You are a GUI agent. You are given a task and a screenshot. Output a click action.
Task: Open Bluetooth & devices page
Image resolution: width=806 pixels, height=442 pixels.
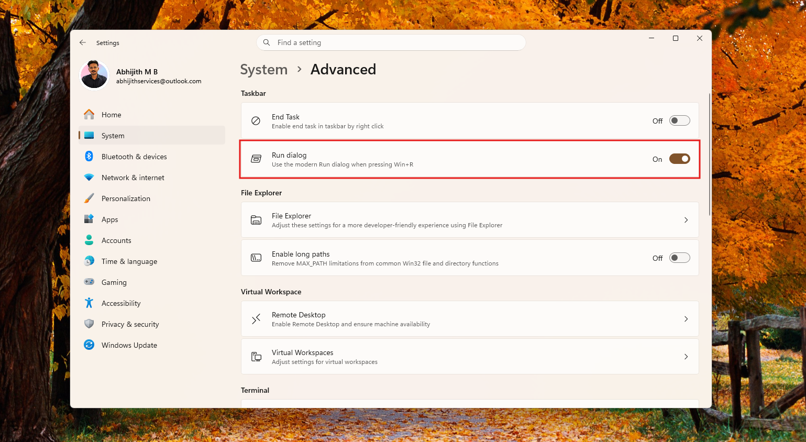point(152,156)
